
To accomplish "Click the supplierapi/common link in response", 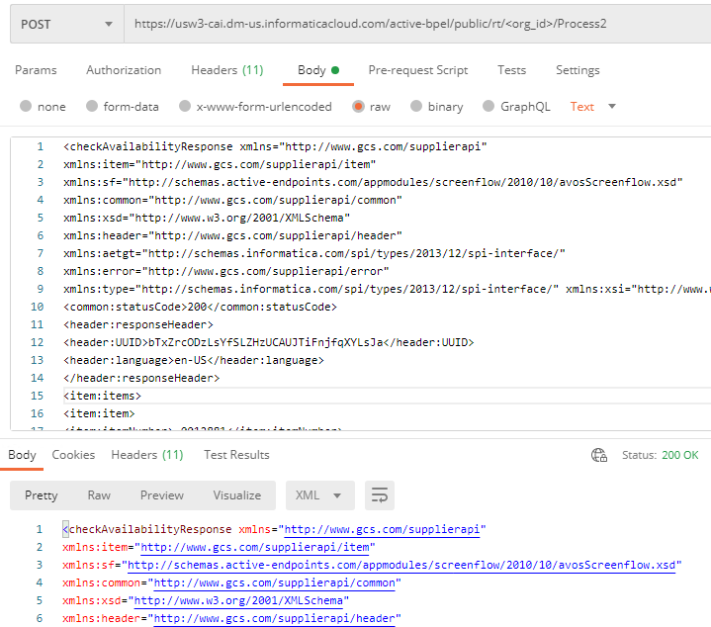I will (x=274, y=582).
